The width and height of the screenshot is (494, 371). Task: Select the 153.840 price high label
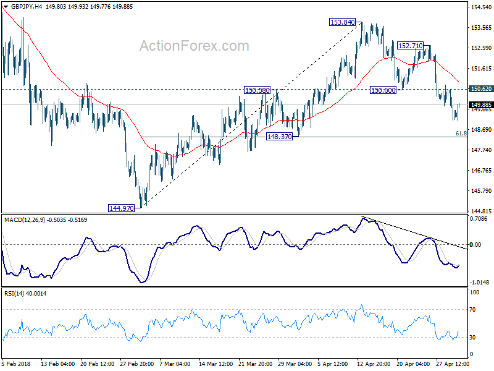click(x=342, y=22)
